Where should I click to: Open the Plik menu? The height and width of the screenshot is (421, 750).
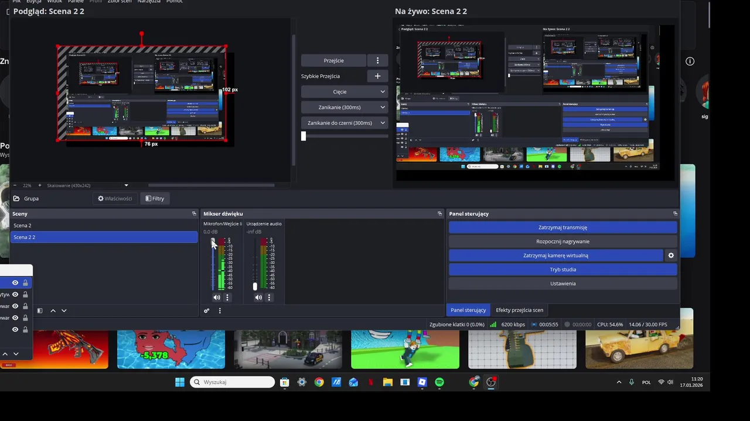[16, 2]
